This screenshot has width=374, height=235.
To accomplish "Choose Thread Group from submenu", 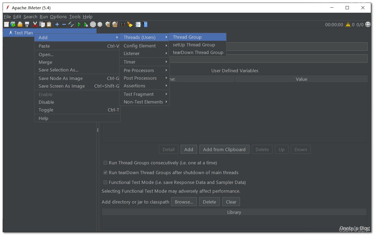I will coord(198,37).
